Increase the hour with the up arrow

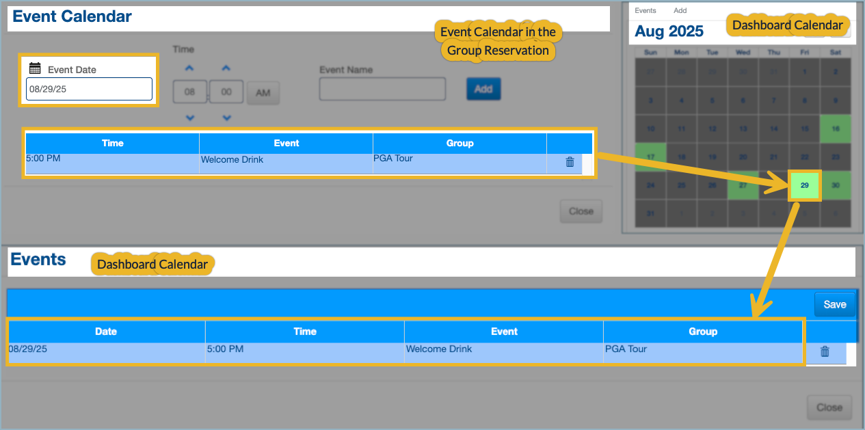coord(190,68)
